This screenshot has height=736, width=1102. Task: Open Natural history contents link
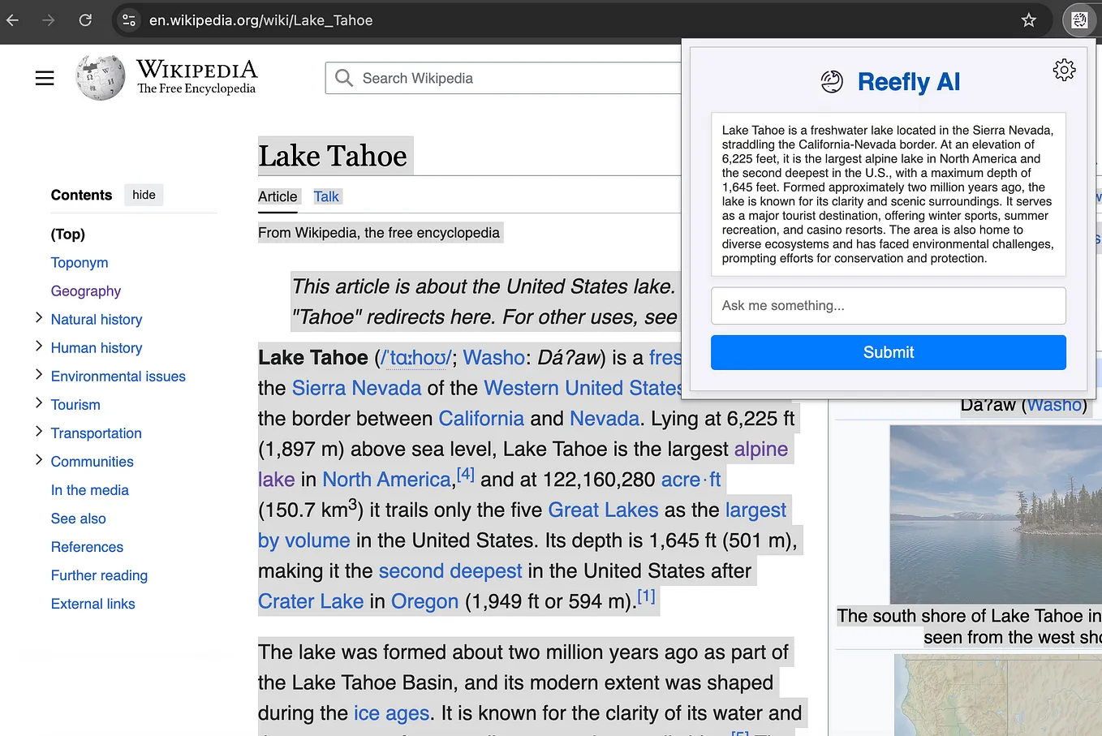(97, 320)
